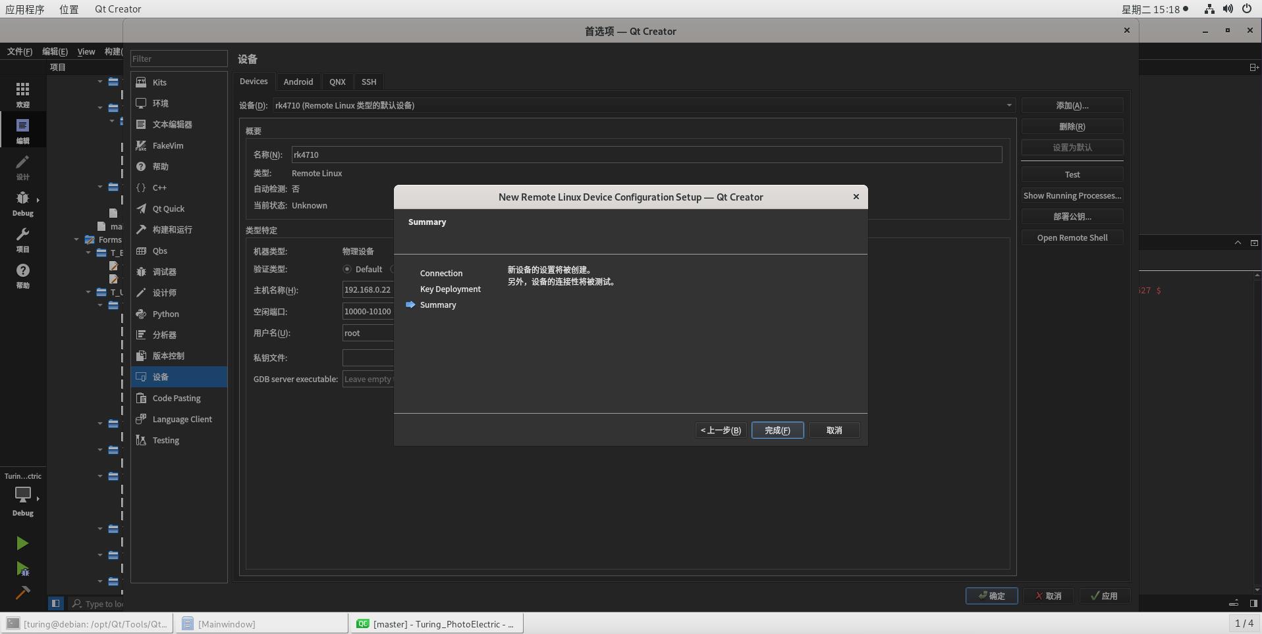The width and height of the screenshot is (1262, 634).
Task: Open 位置 places menu
Action: click(69, 9)
